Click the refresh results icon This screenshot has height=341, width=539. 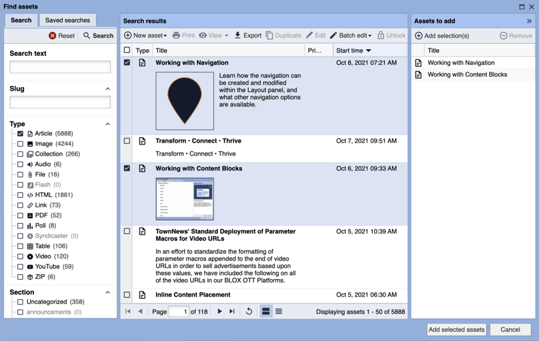pyautogui.click(x=249, y=312)
